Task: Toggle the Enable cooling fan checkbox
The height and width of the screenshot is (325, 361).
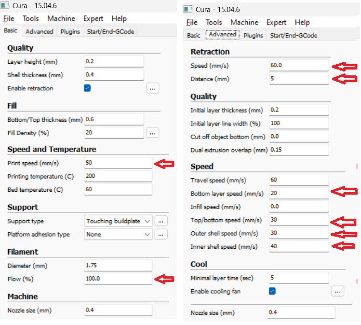Action: [272, 291]
